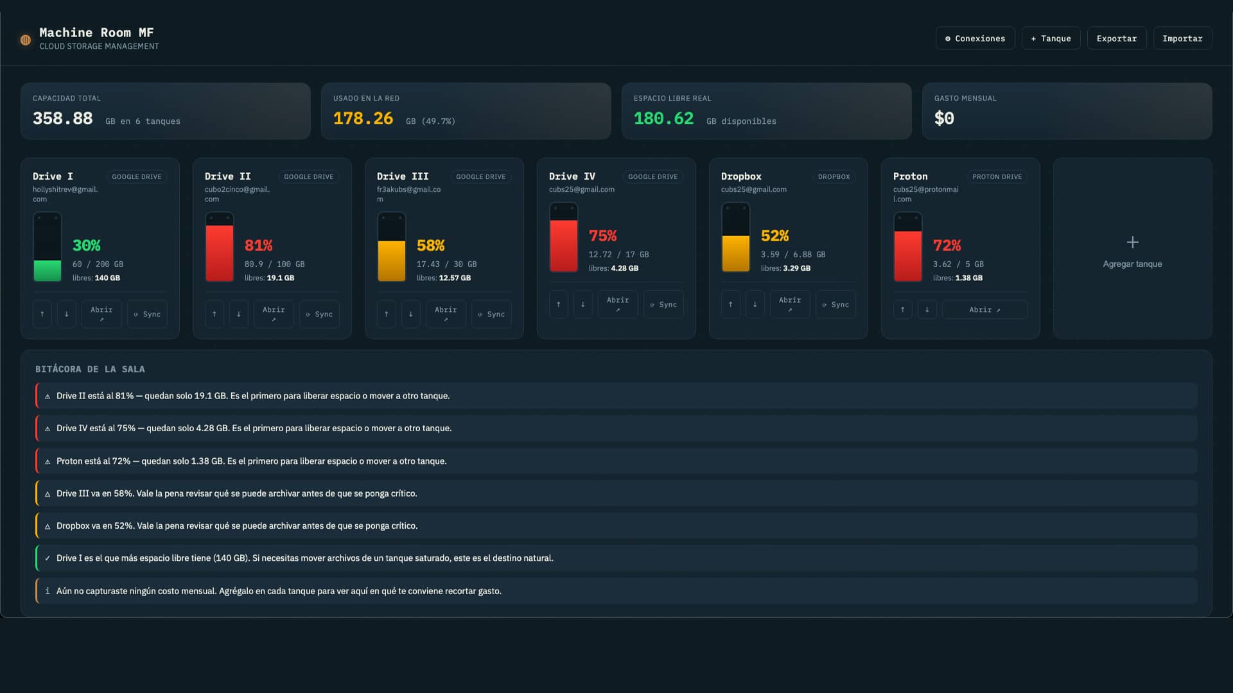Open the Conexiones settings
1233x693 pixels.
click(x=975, y=38)
